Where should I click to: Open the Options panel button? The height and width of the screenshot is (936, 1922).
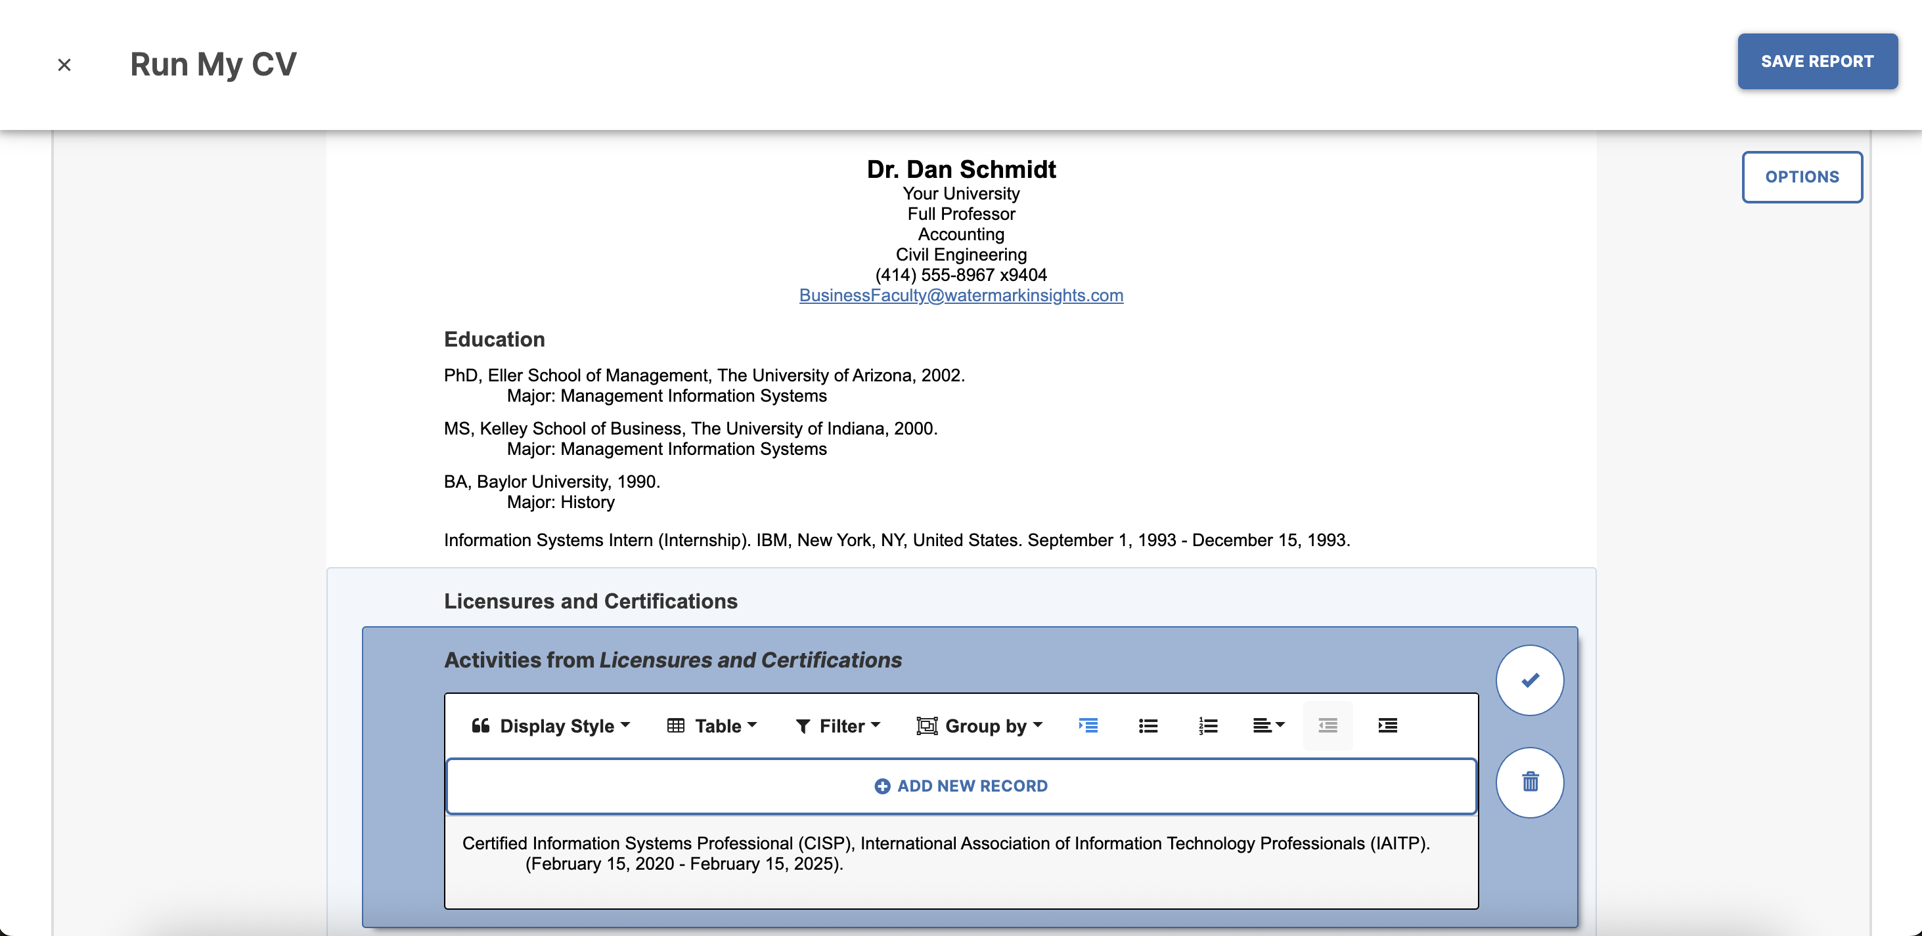tap(1801, 177)
